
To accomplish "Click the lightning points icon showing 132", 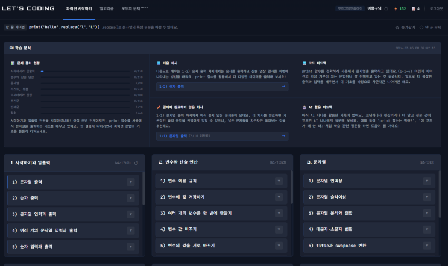I will point(396,9).
